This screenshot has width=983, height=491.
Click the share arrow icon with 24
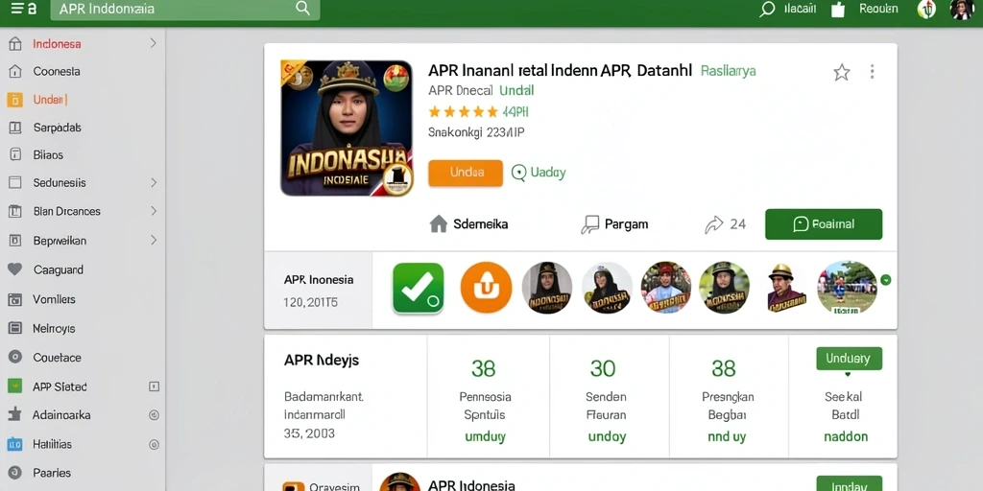pyautogui.click(x=713, y=224)
